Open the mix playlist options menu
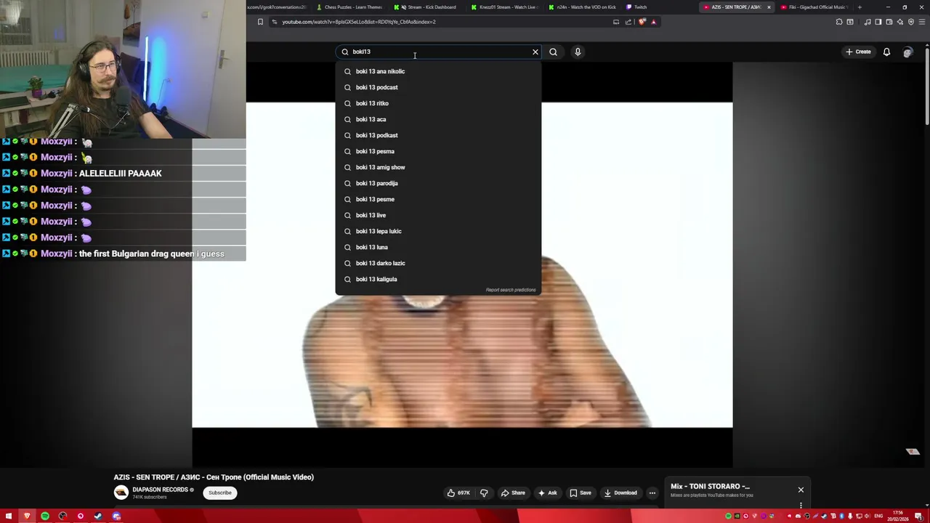 [x=801, y=506]
